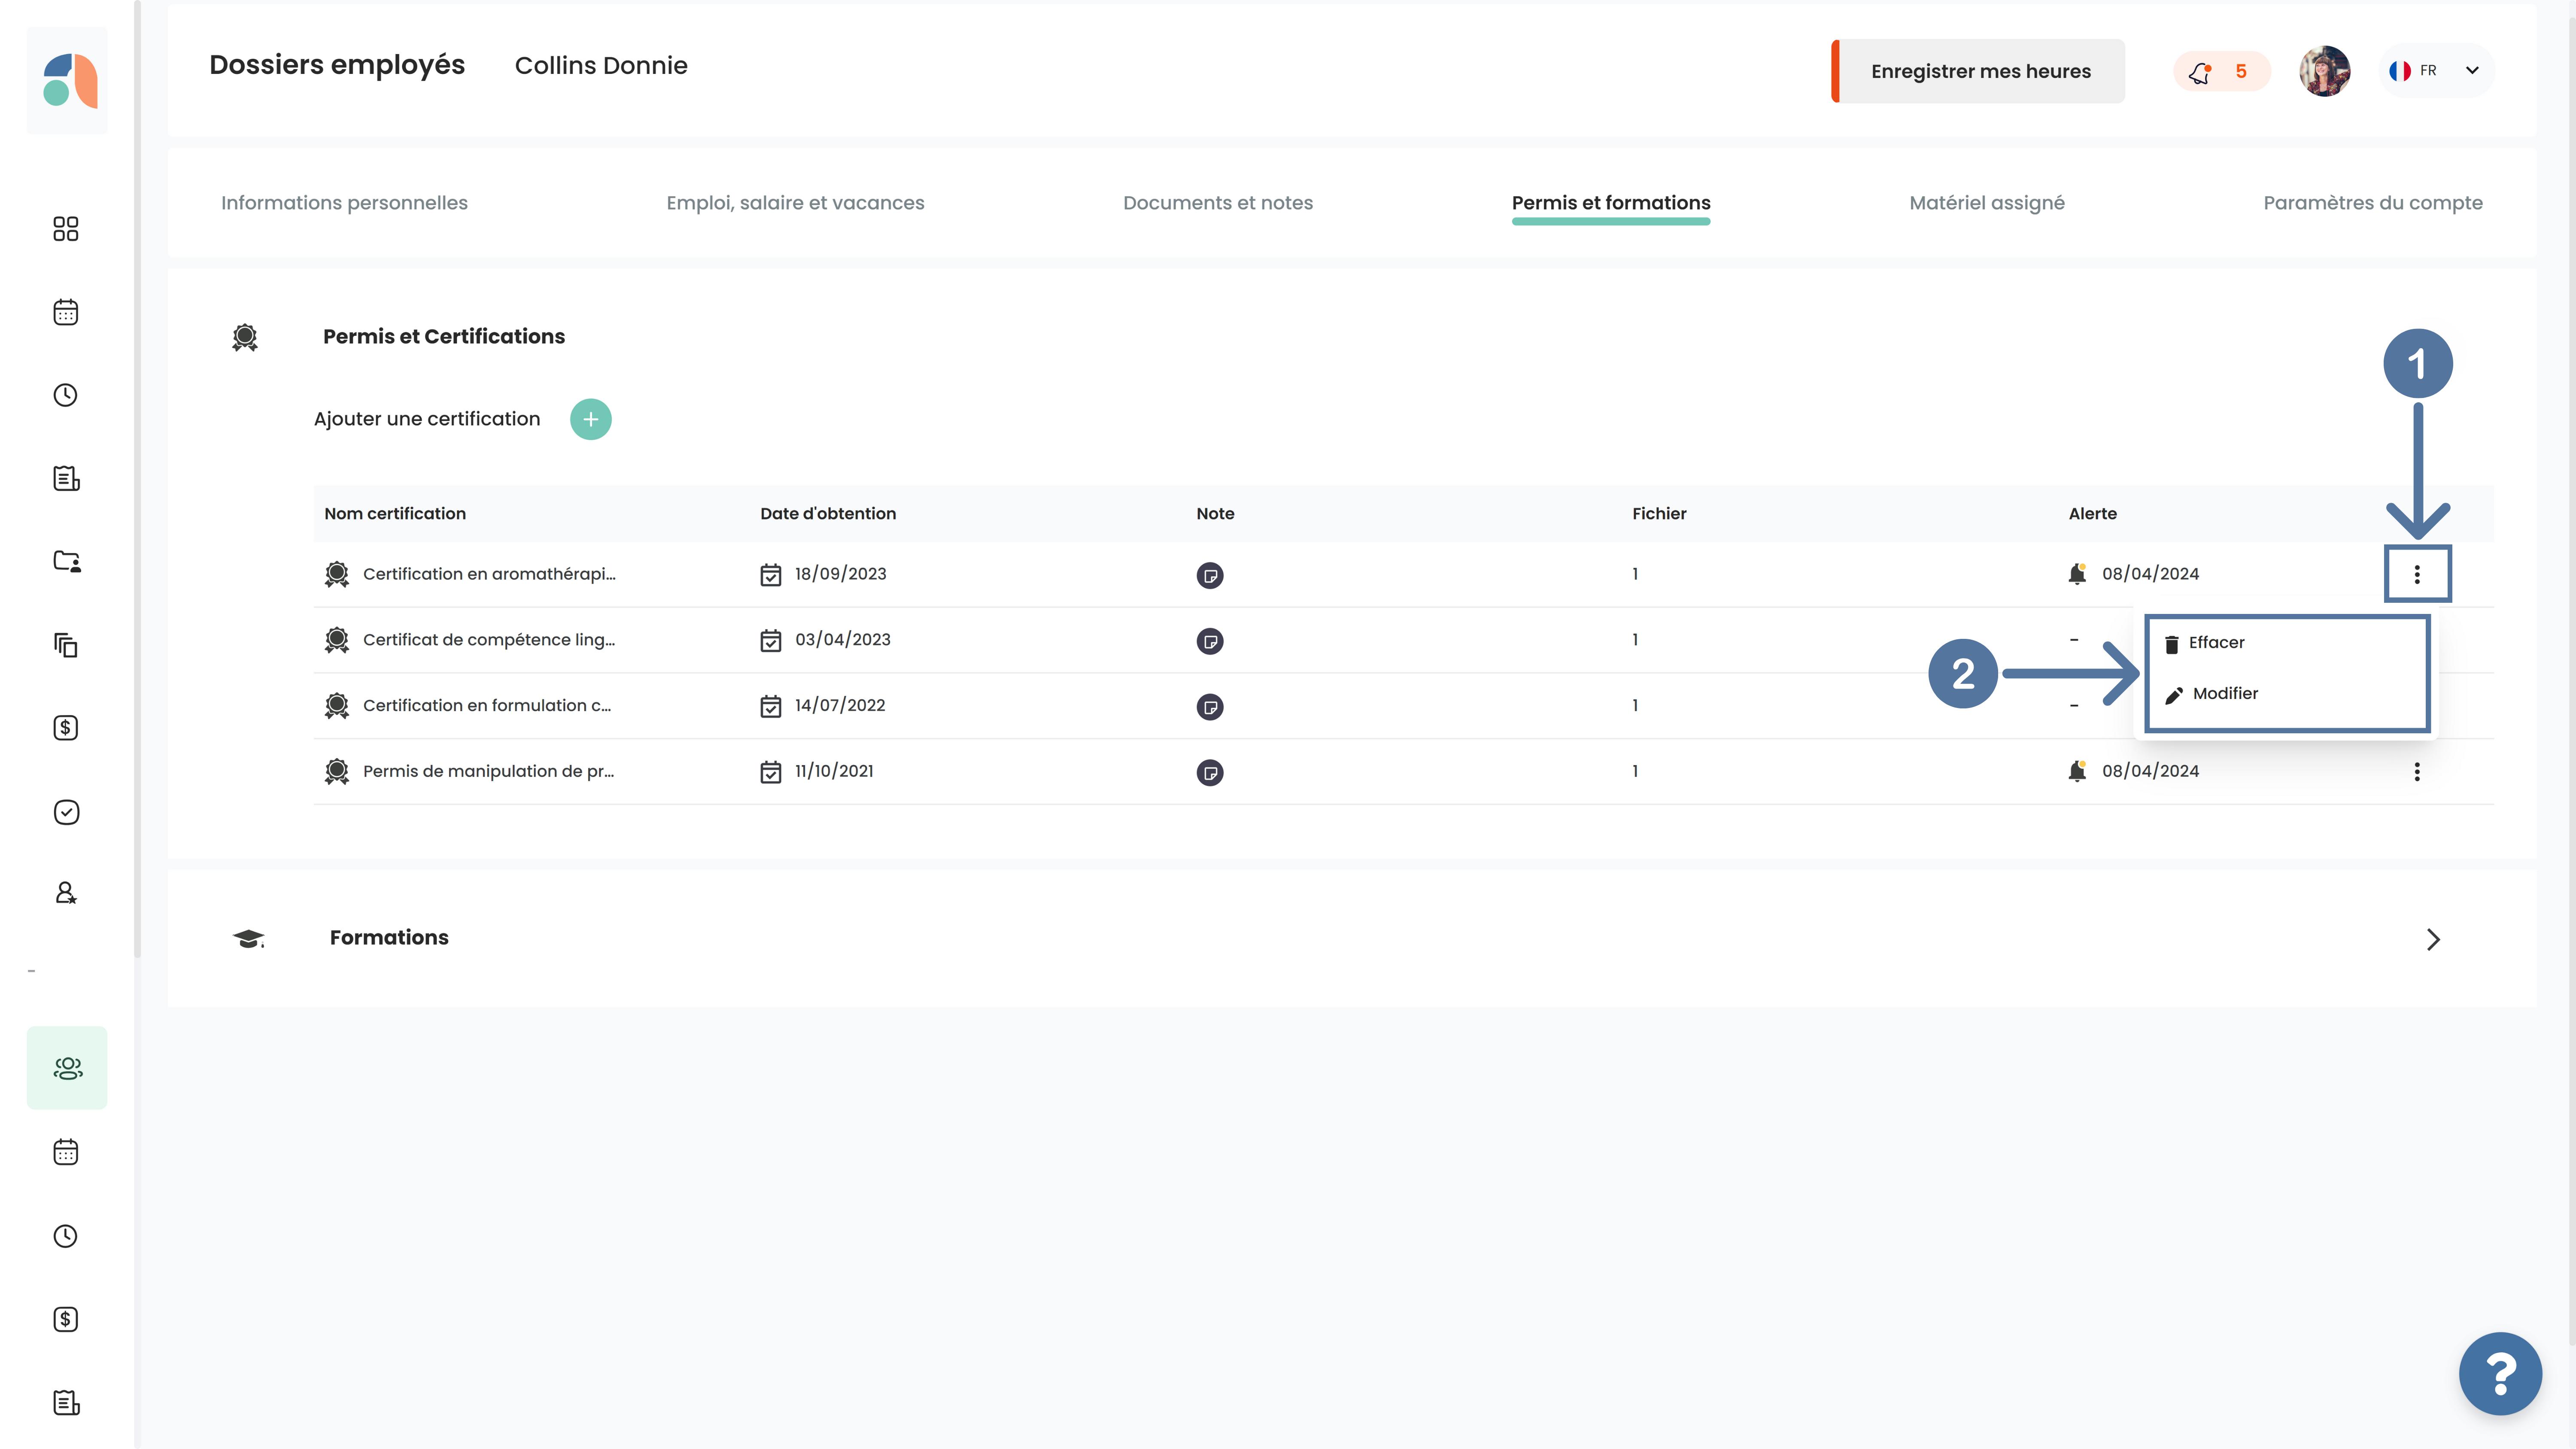Click the Fichier column header

click(x=1659, y=514)
